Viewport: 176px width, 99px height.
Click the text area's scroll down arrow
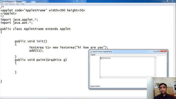pyautogui.click(x=155, y=75)
